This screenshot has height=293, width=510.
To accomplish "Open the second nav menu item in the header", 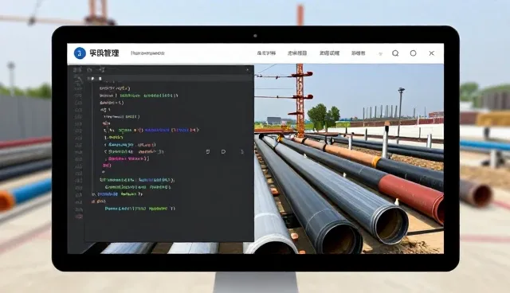I will 297,53.
